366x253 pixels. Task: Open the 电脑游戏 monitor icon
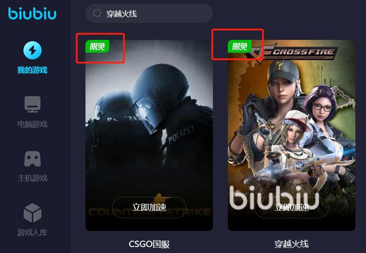[x=32, y=104]
